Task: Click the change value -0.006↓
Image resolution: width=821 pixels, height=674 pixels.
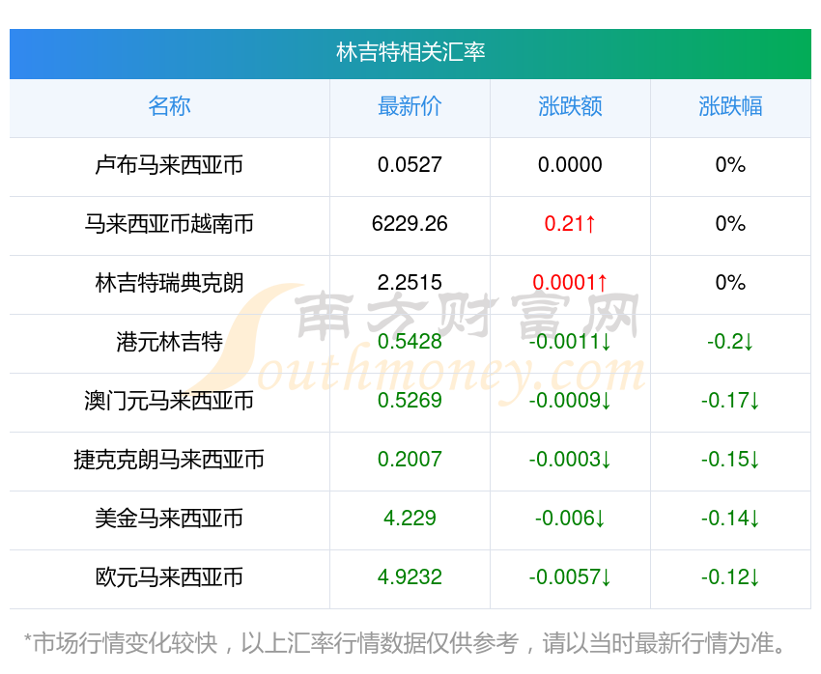Action: coord(570,519)
